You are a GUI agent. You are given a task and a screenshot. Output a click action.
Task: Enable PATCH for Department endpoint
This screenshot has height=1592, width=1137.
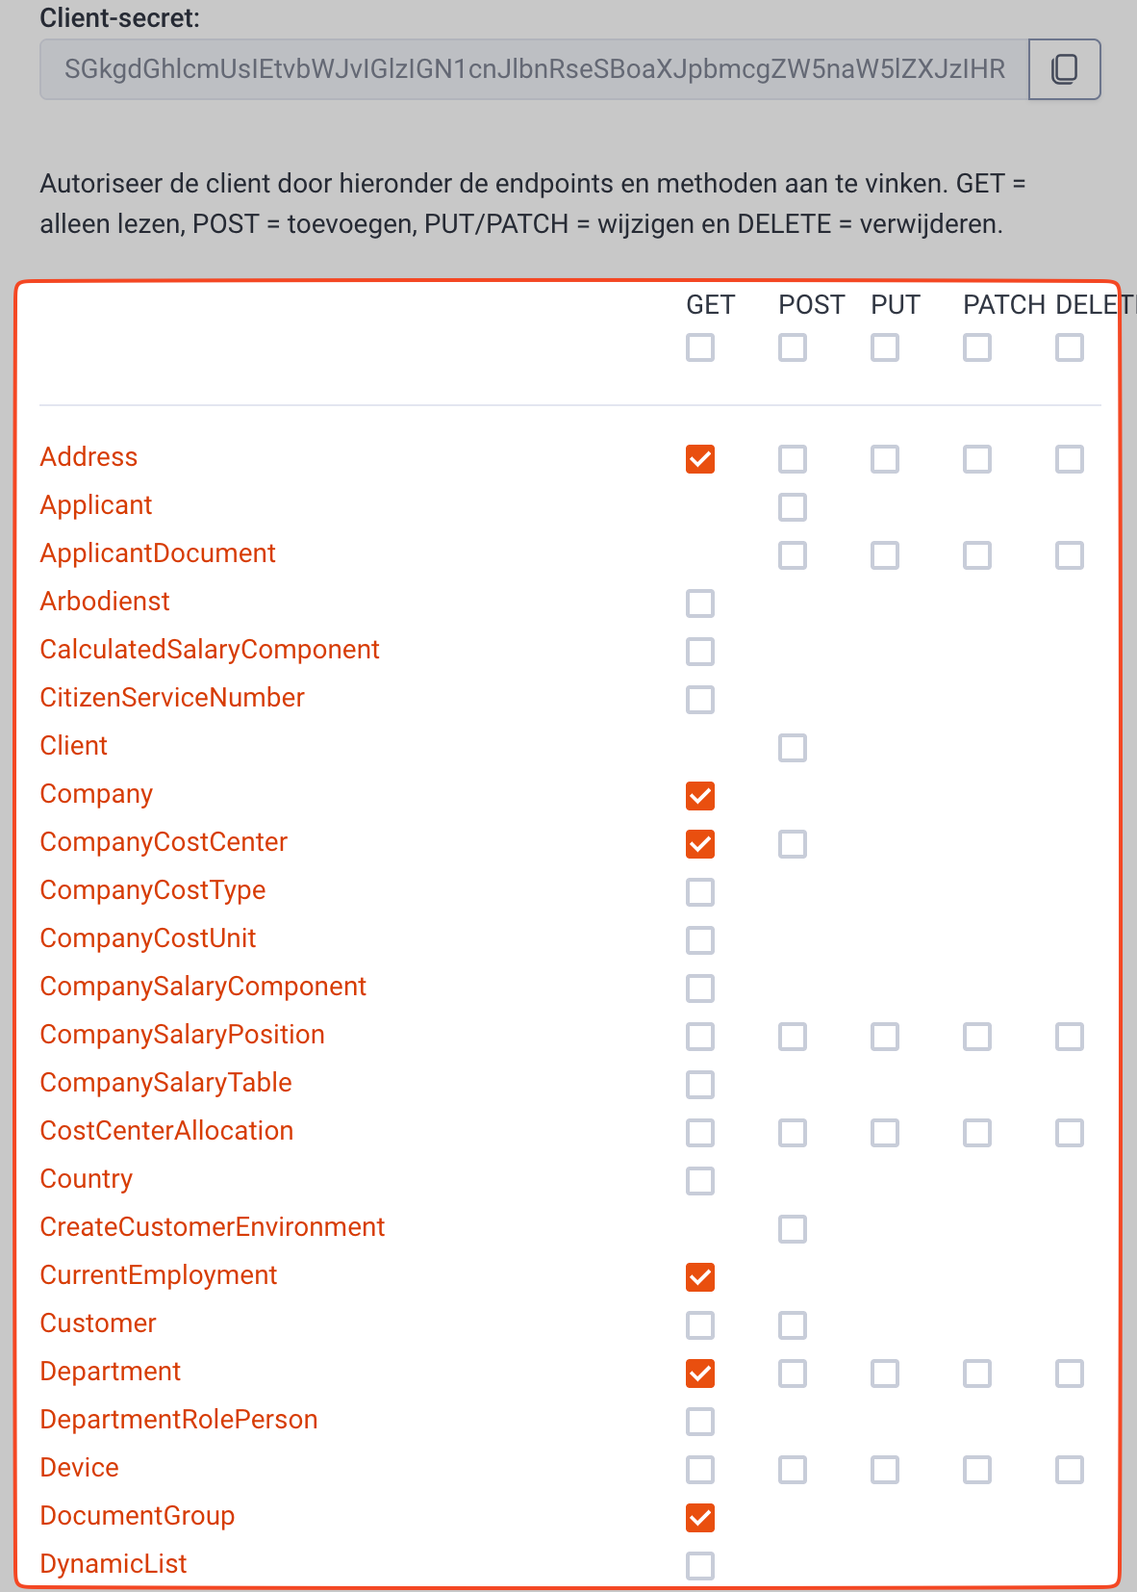click(x=977, y=1374)
